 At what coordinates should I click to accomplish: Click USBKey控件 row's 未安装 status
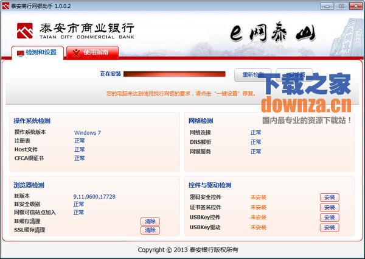click(258, 218)
